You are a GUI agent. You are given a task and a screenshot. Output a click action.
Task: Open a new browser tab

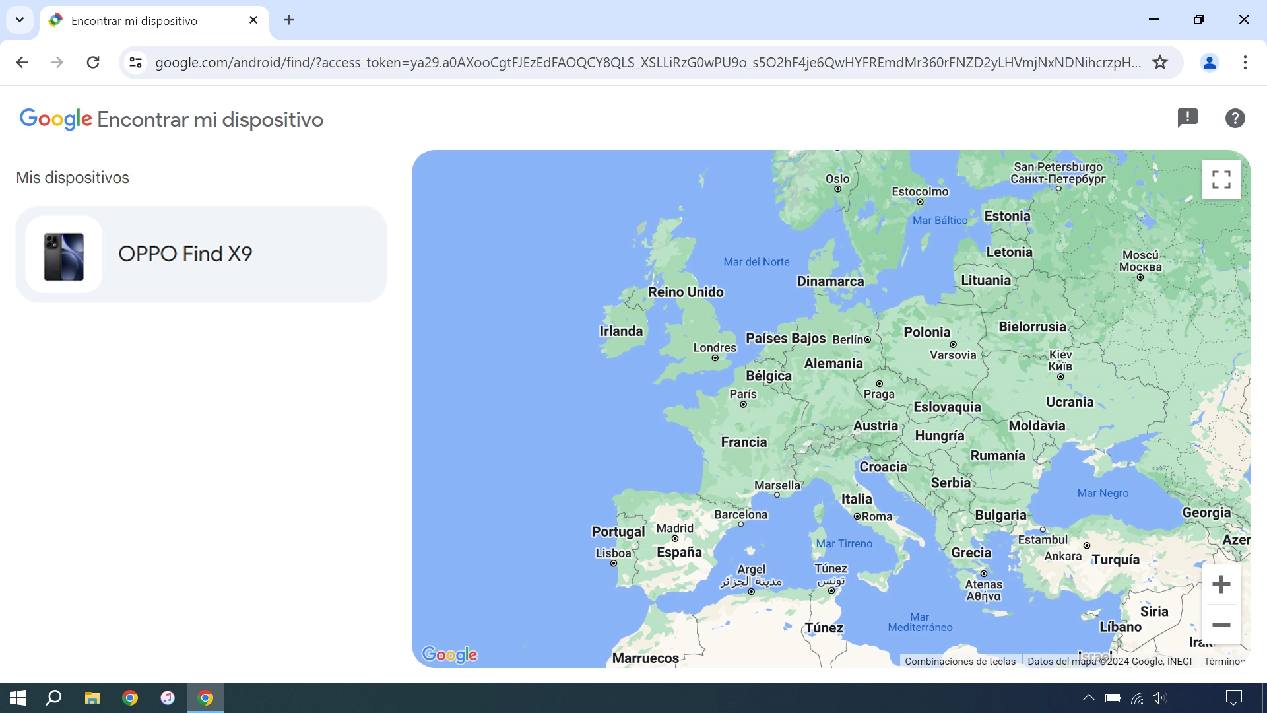pyautogui.click(x=289, y=20)
